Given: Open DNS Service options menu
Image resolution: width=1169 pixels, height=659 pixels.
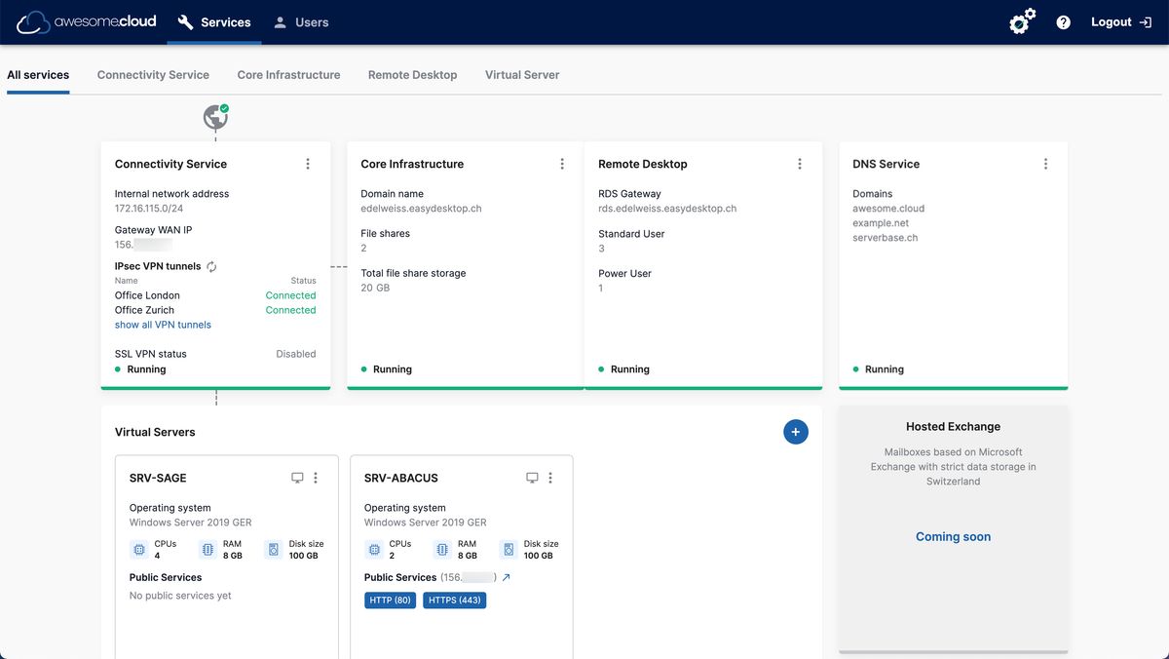Looking at the screenshot, I should pos(1045,164).
